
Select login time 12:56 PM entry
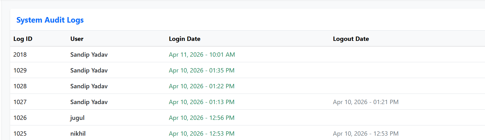coord(202,118)
